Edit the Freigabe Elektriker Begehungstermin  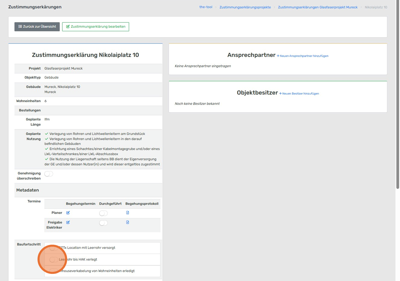[68, 222]
